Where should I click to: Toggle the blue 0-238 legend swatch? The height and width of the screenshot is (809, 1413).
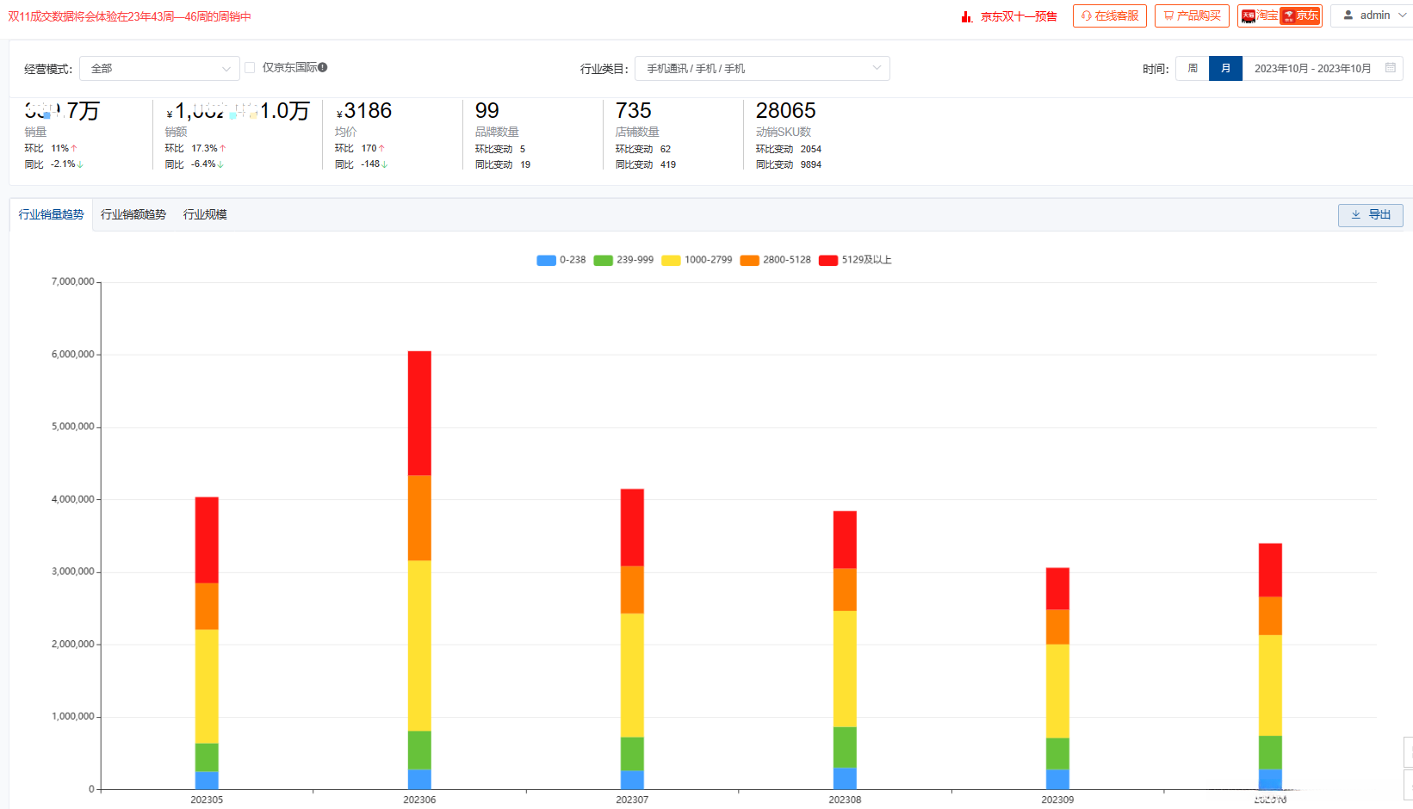546,260
